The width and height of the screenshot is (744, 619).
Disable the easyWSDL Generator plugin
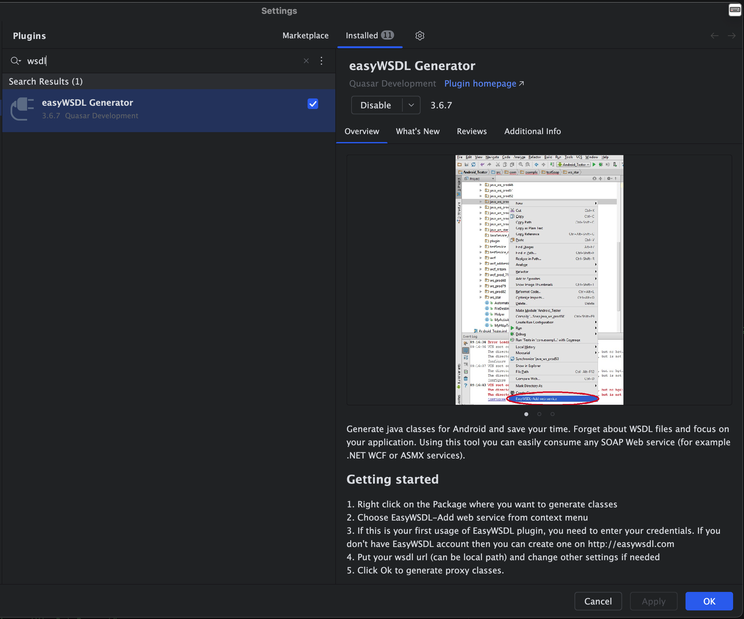click(x=376, y=105)
